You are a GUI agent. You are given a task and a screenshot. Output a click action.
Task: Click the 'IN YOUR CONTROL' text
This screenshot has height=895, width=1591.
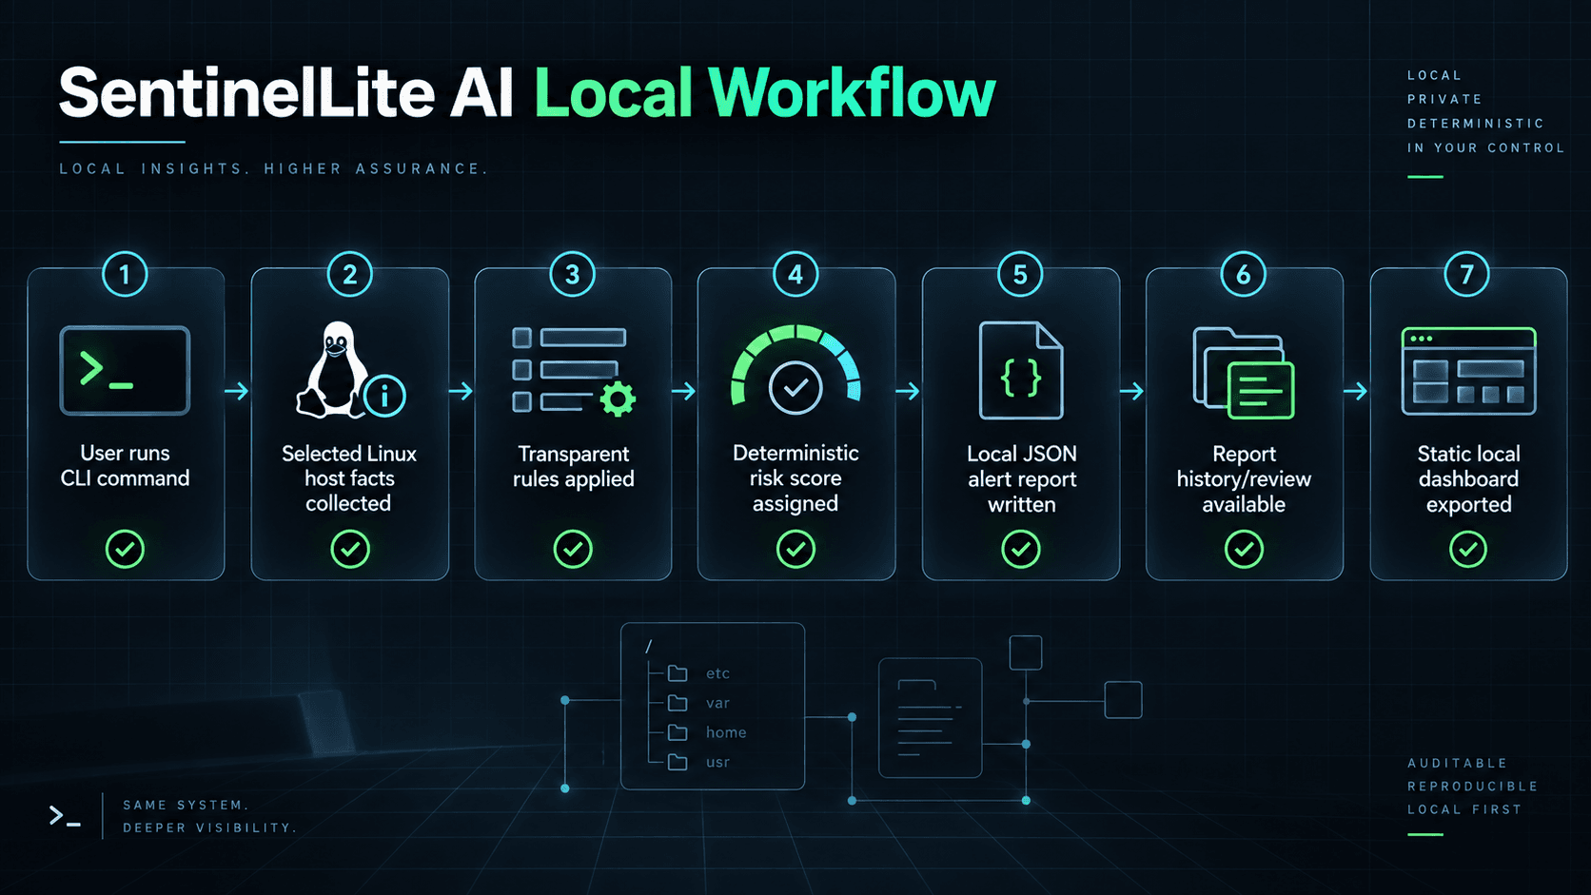(1486, 148)
